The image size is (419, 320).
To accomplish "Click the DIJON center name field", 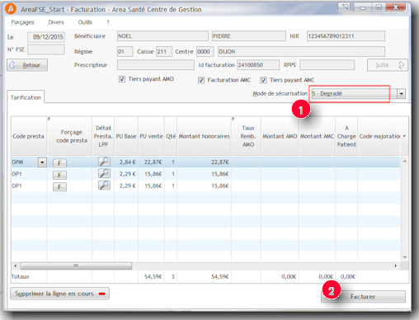I will 301,52.
